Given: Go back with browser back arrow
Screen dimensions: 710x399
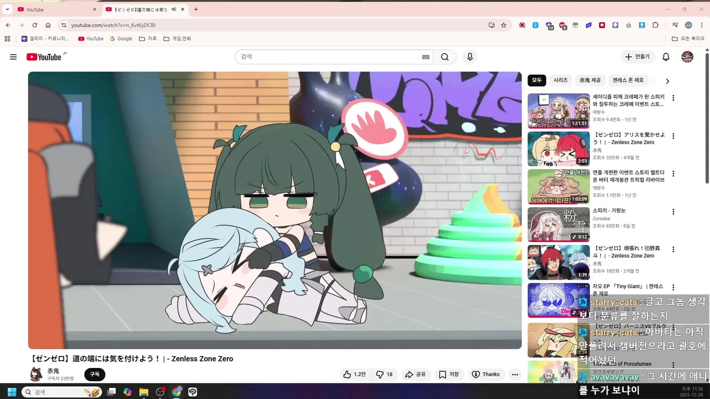Looking at the screenshot, I should tap(8, 25).
